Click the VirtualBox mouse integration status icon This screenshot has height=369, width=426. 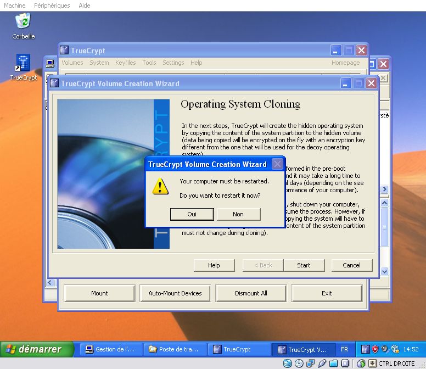[361, 364]
